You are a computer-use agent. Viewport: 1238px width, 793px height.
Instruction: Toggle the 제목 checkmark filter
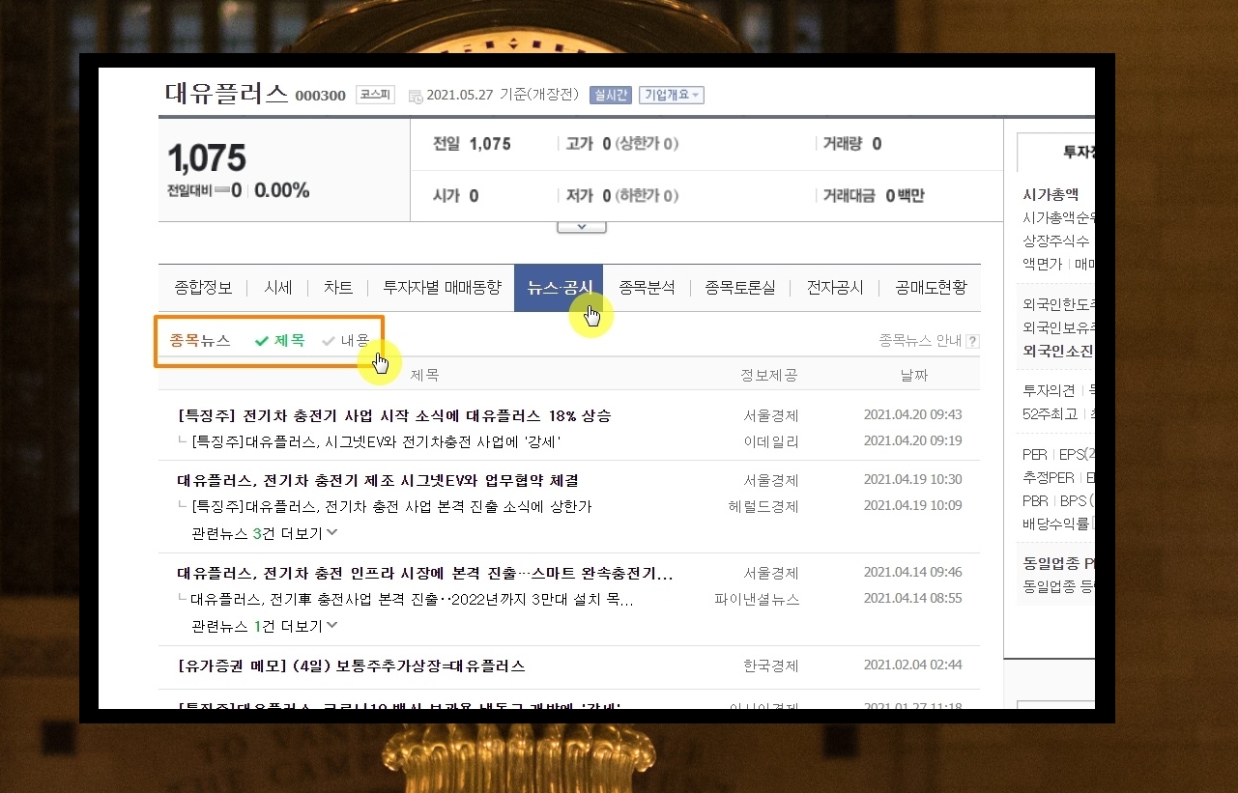(279, 340)
